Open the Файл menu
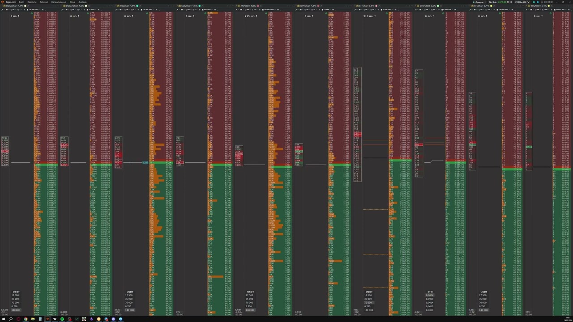The width and height of the screenshot is (573, 322). click(21, 2)
